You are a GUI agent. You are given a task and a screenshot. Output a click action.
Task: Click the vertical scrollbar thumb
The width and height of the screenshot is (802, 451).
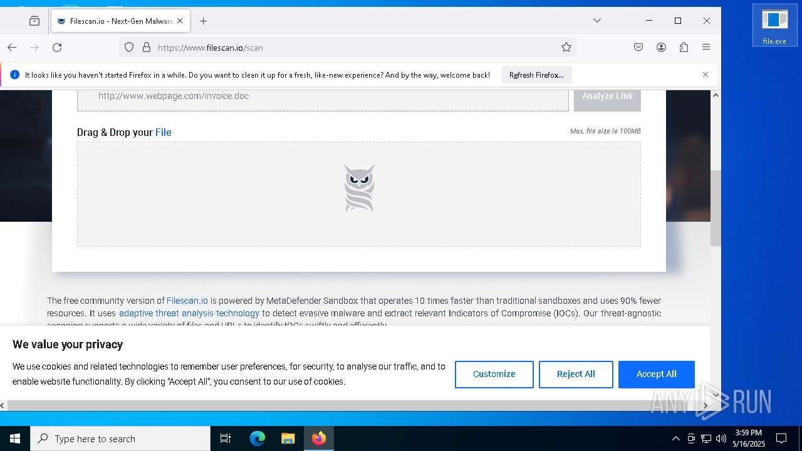[716, 208]
